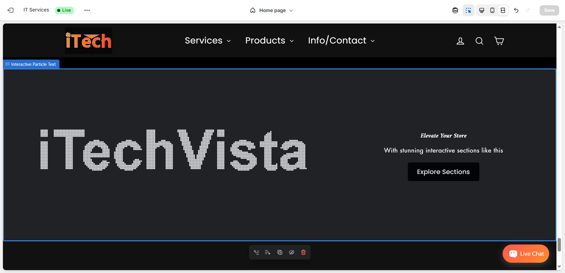Switch to mobile preview mode

[x=492, y=10]
